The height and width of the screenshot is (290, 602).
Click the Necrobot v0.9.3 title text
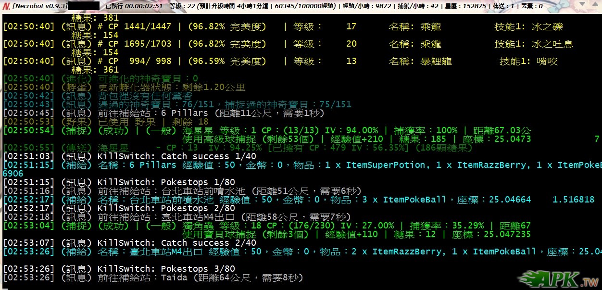pyautogui.click(x=39, y=6)
